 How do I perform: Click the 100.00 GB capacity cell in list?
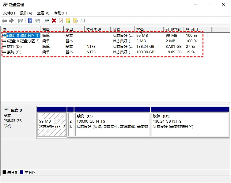145,52
